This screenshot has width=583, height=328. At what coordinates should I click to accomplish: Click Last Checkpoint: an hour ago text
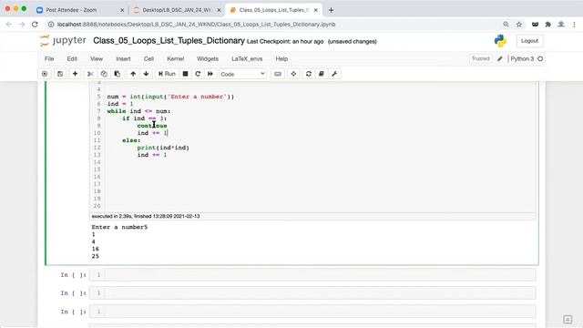pos(285,42)
